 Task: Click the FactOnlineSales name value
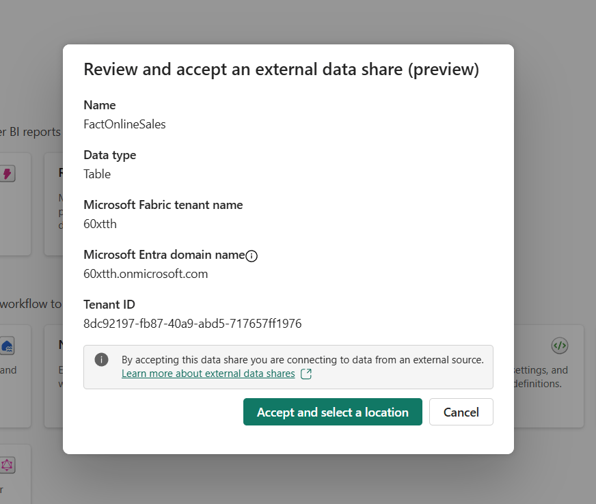pos(124,124)
